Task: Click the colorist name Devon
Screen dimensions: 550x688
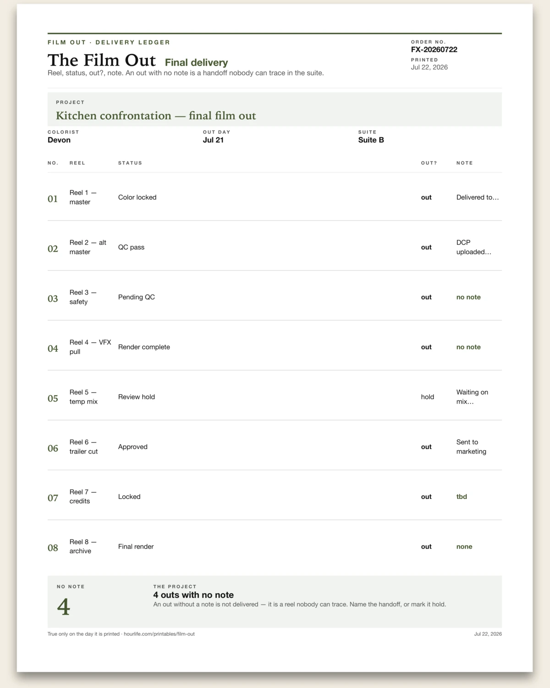Action: (x=59, y=140)
